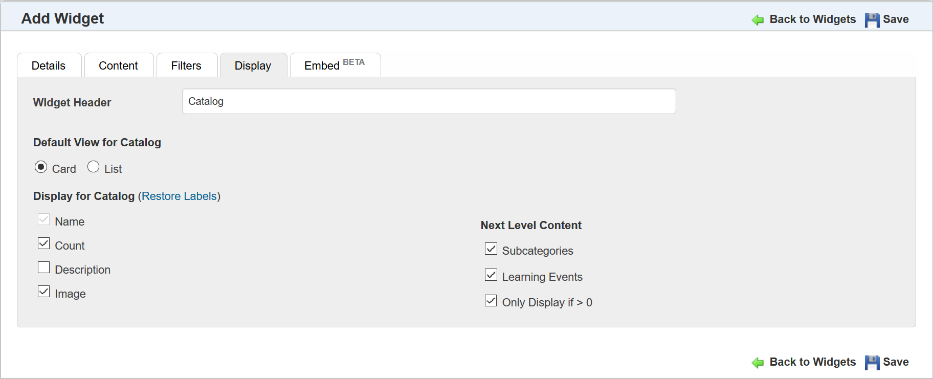Choose the List view radio button
This screenshot has height=379, width=933.
click(93, 167)
